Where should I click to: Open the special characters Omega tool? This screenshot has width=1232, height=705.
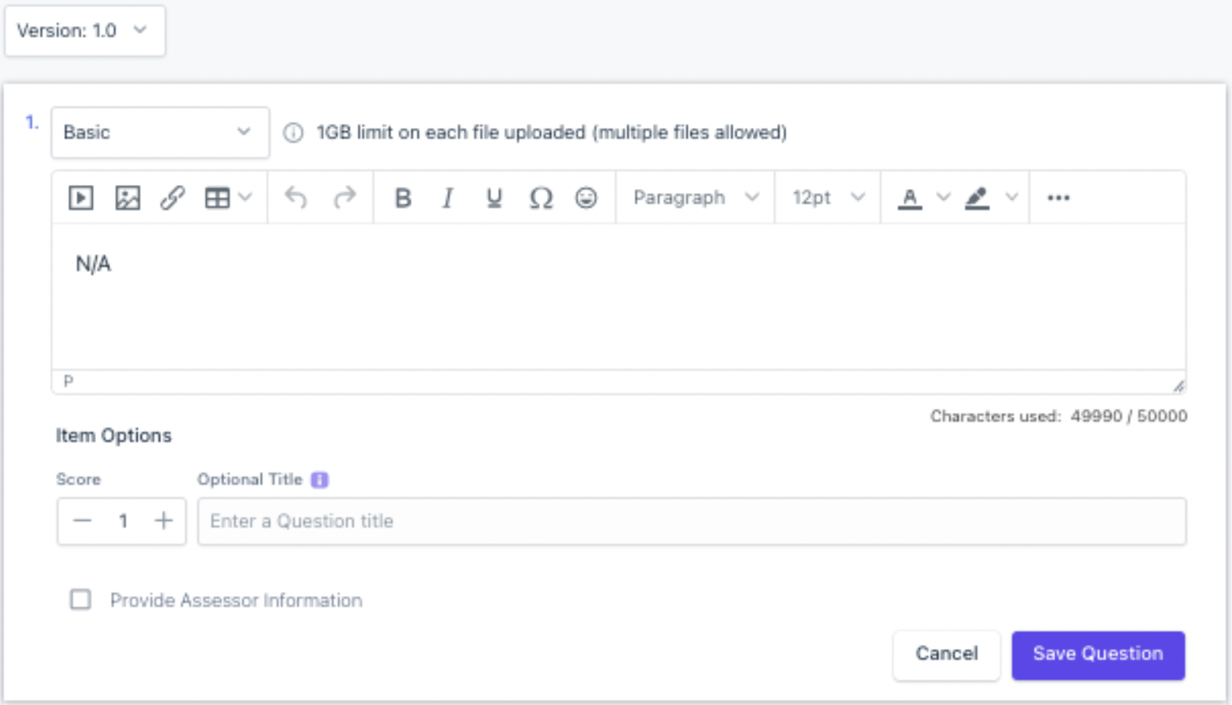point(540,198)
